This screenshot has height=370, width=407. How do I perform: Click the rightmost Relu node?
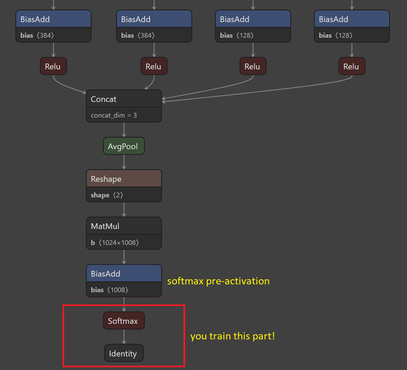pyautogui.click(x=351, y=67)
